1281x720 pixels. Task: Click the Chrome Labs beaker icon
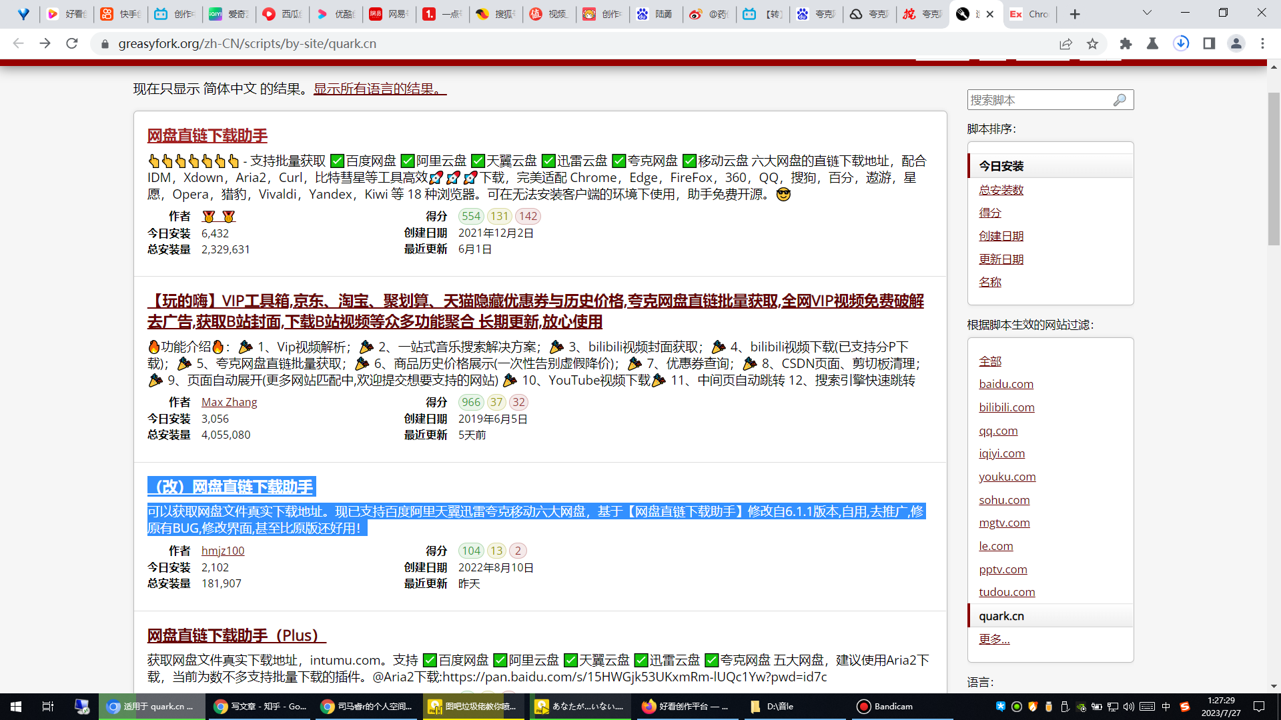[1152, 43]
